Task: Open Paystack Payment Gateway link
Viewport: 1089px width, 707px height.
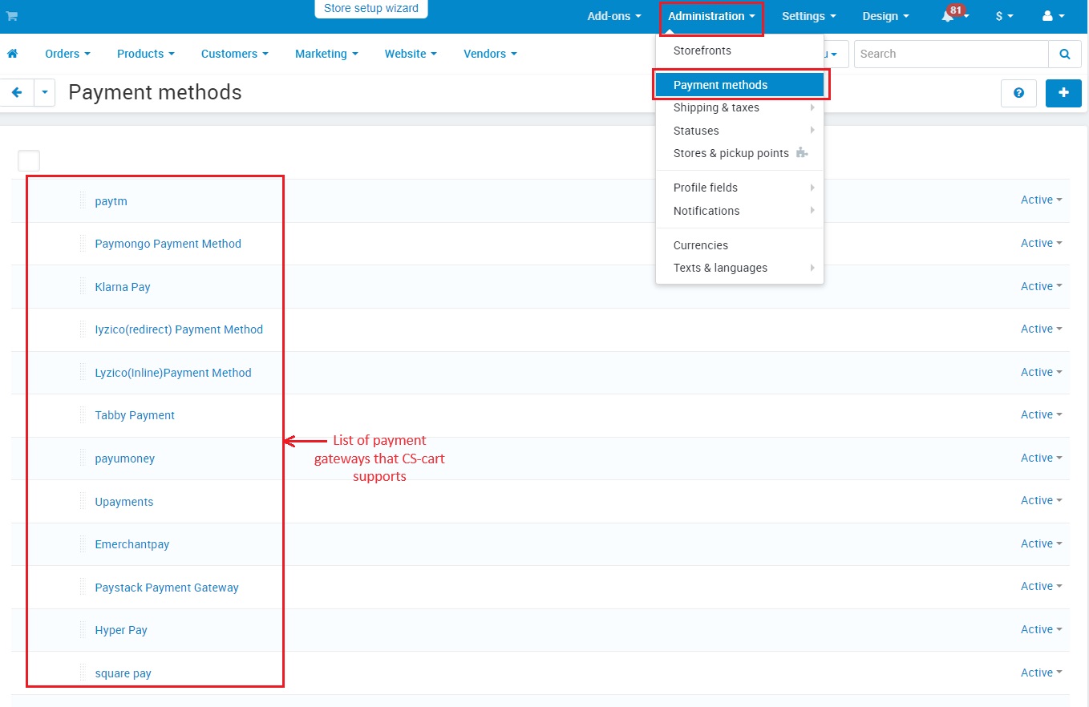Action: coord(167,588)
